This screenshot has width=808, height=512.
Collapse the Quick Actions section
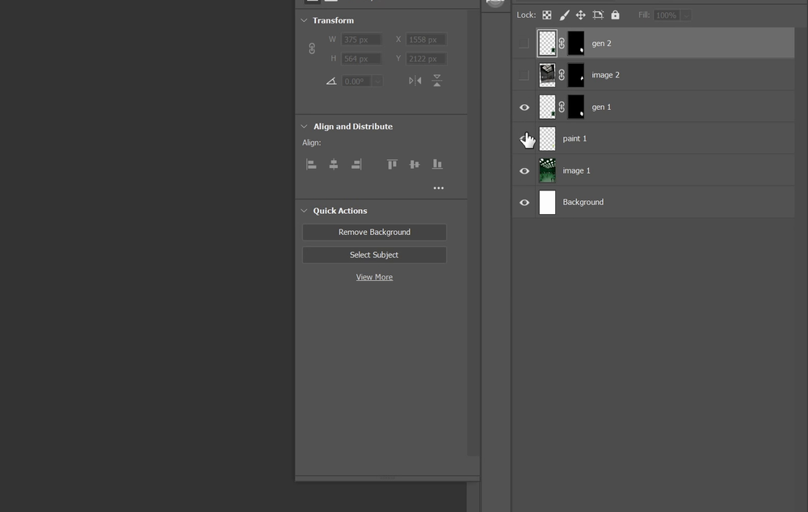(x=304, y=211)
